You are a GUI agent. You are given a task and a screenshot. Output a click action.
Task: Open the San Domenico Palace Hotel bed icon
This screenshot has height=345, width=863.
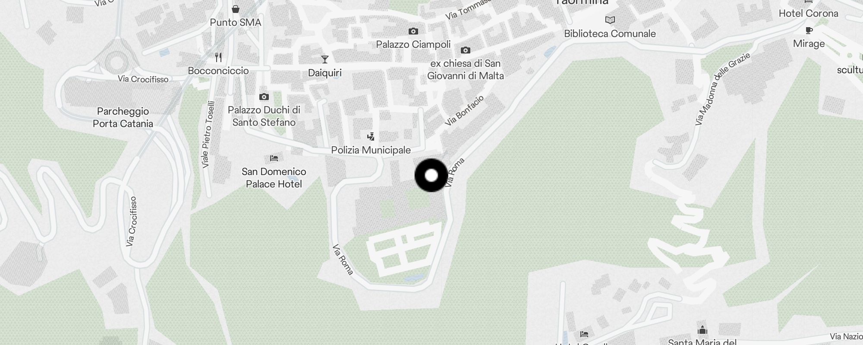click(x=274, y=158)
